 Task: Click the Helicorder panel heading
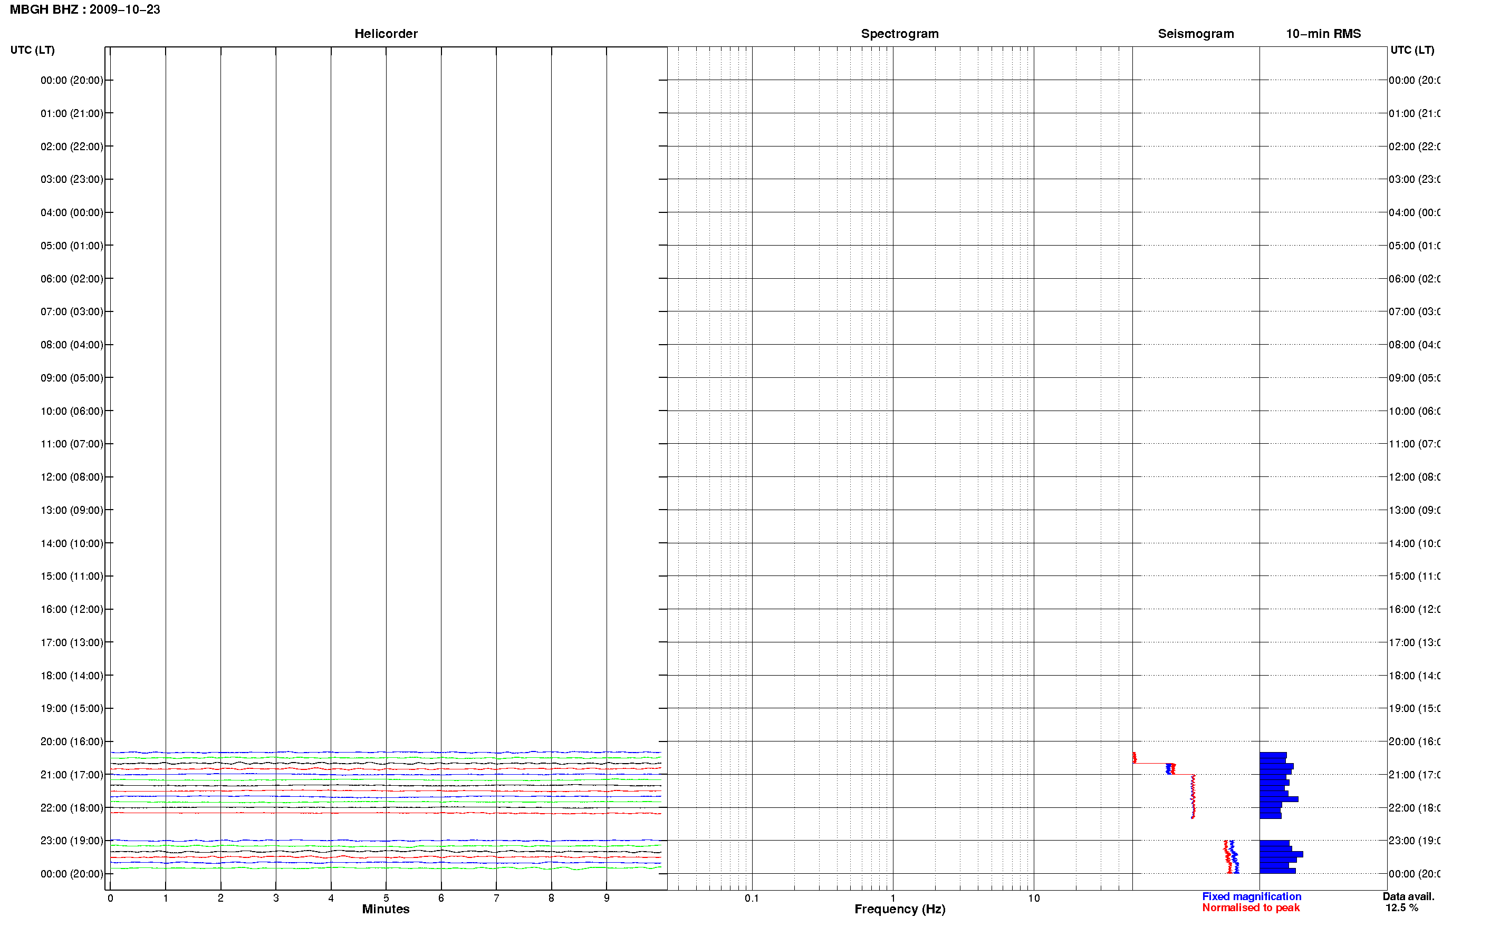point(386,34)
